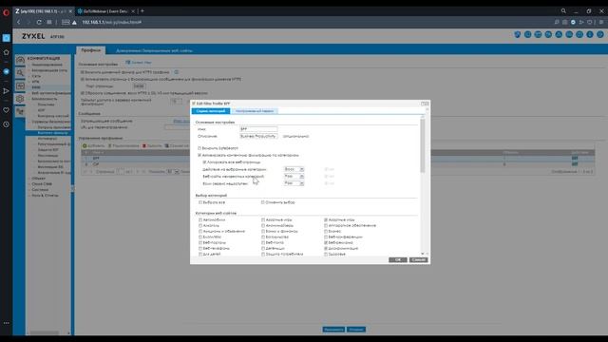Click the search tabs magnifier icon
This screenshot has height=342, width=608.
tap(563, 11)
